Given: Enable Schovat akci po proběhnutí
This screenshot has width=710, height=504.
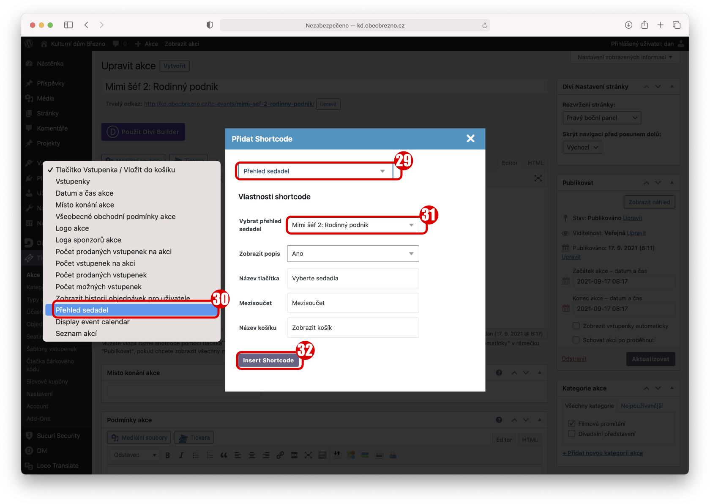Looking at the screenshot, I should point(576,340).
